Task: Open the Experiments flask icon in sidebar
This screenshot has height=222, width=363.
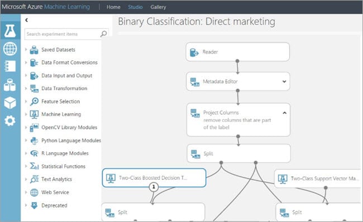Action: [x=10, y=31]
